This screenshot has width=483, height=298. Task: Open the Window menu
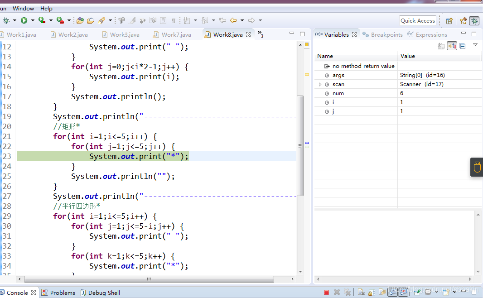click(24, 8)
